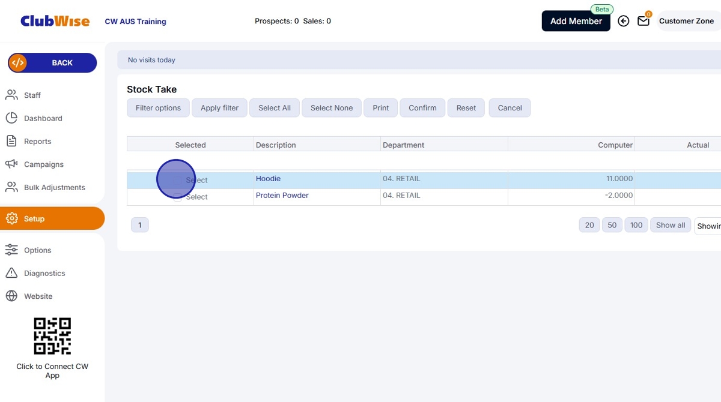The width and height of the screenshot is (721, 402).
Task: Show 100 rows per page
Action: tap(636, 225)
